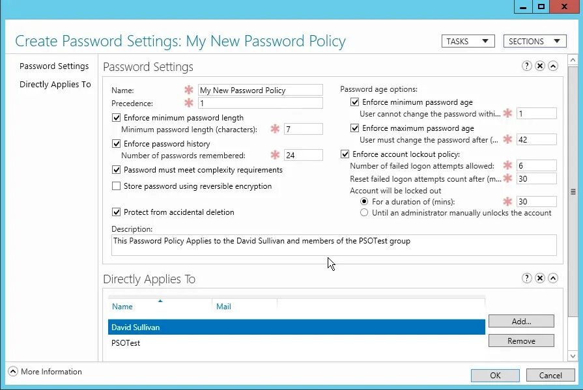
Task: Expand the More Information panel
Action: click(x=13, y=372)
